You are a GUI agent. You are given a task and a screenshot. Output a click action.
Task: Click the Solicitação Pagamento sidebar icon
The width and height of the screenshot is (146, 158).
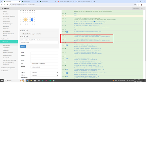pos(2,68)
